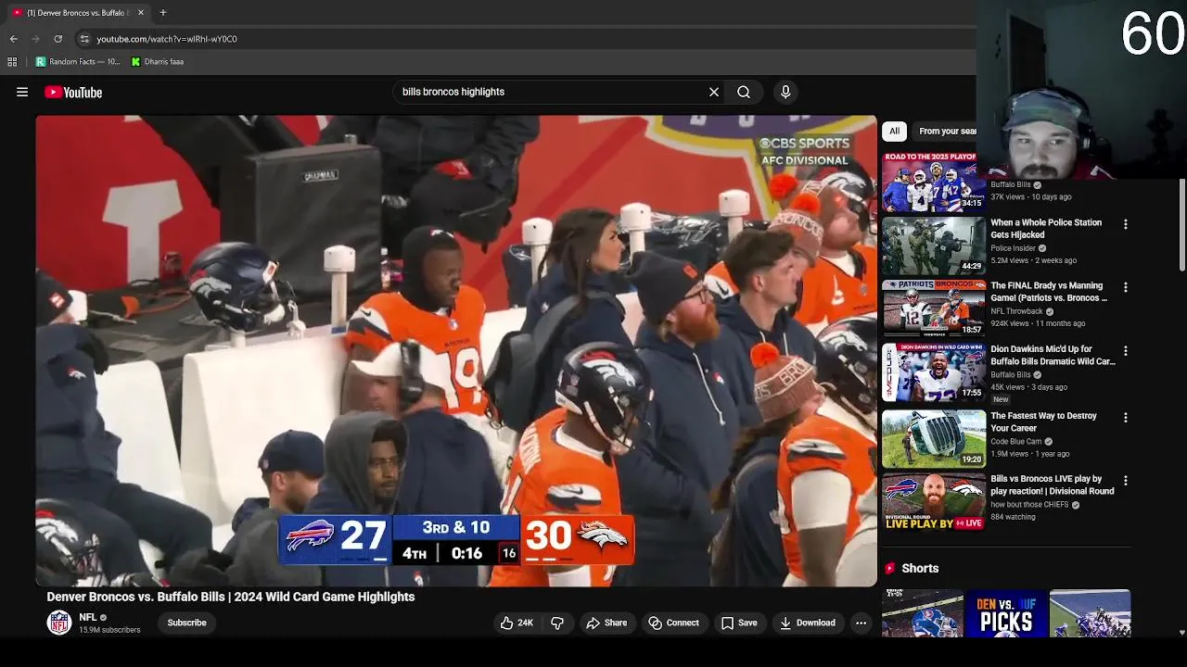Screen dimensions: 1187x667
Task: Open live play by play reaction thumbnail
Action: pos(934,502)
